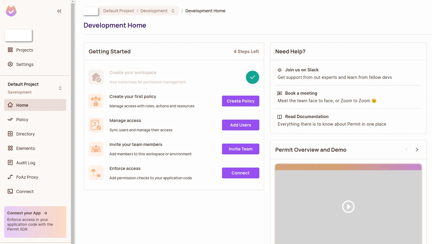Click the FoAz Proxy route icon
The width and height of the screenshot is (432, 244).
(x=10, y=177)
